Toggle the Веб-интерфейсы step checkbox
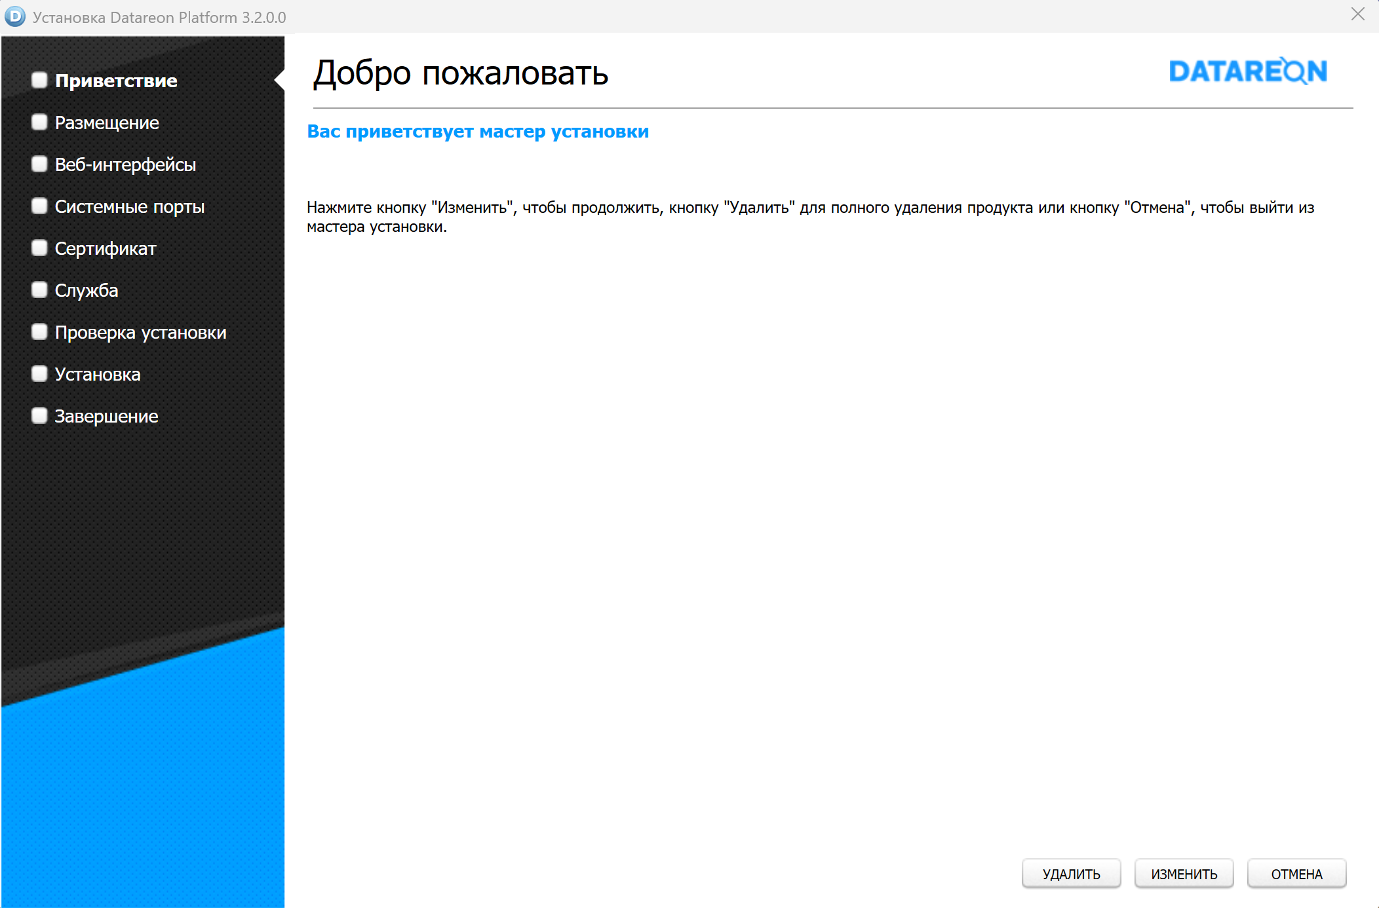This screenshot has height=908, width=1379. pos(40,164)
